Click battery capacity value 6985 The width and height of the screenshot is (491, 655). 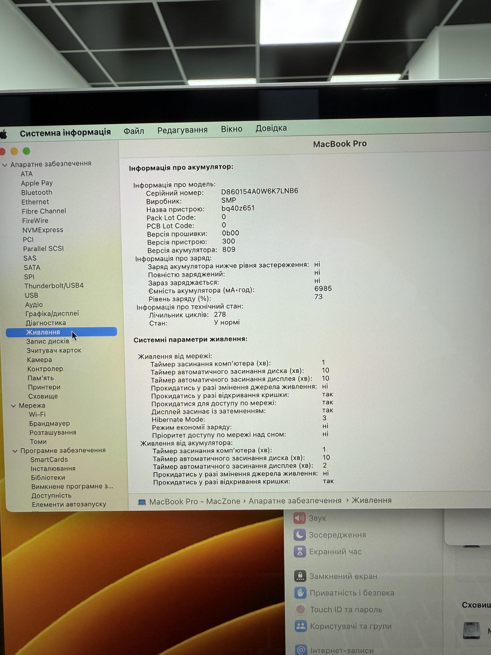[323, 288]
